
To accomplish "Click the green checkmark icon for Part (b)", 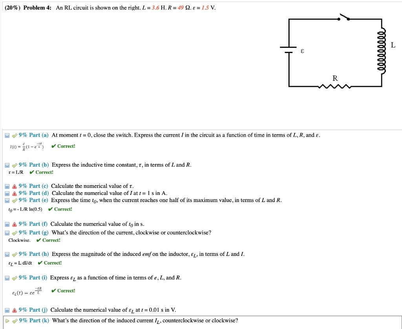I will (x=15, y=165).
